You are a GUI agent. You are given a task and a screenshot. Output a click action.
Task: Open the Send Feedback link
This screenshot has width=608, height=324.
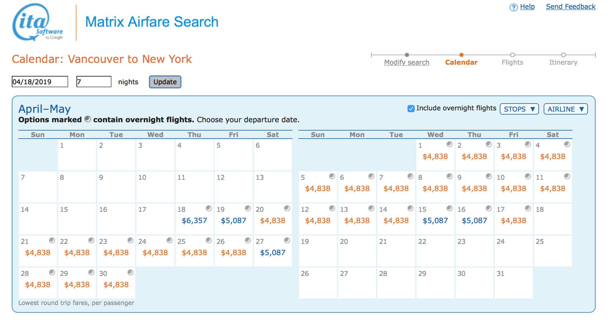click(x=571, y=7)
